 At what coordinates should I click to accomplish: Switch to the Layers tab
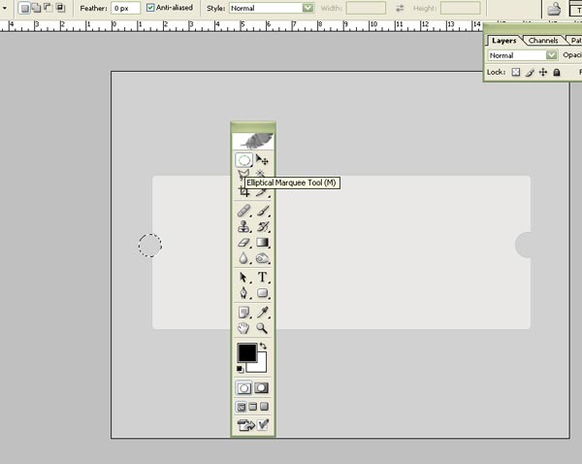[503, 41]
